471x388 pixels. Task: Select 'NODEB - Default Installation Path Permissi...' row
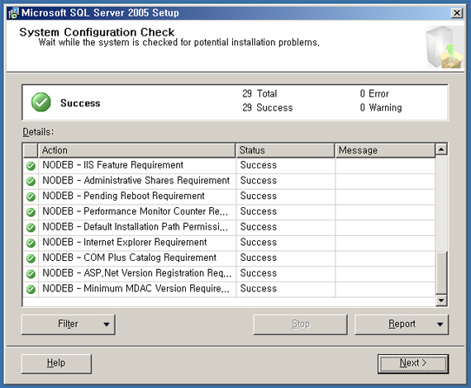pos(229,228)
